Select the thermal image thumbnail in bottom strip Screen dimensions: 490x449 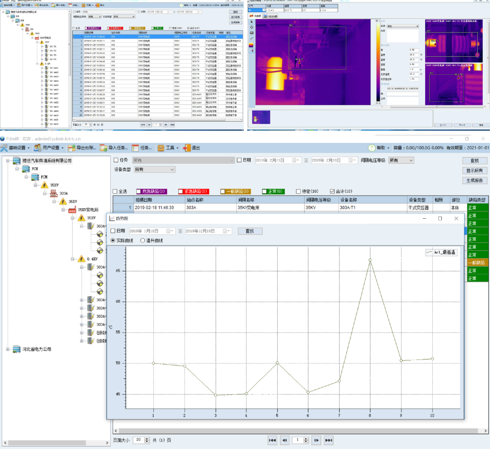point(261,117)
